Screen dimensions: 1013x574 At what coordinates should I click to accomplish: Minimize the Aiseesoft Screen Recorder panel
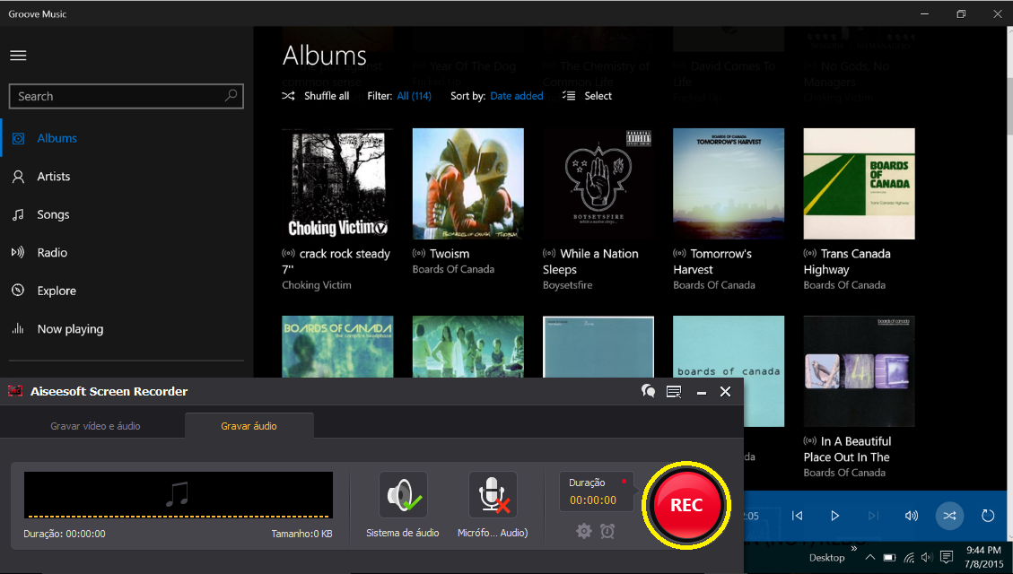(x=701, y=392)
